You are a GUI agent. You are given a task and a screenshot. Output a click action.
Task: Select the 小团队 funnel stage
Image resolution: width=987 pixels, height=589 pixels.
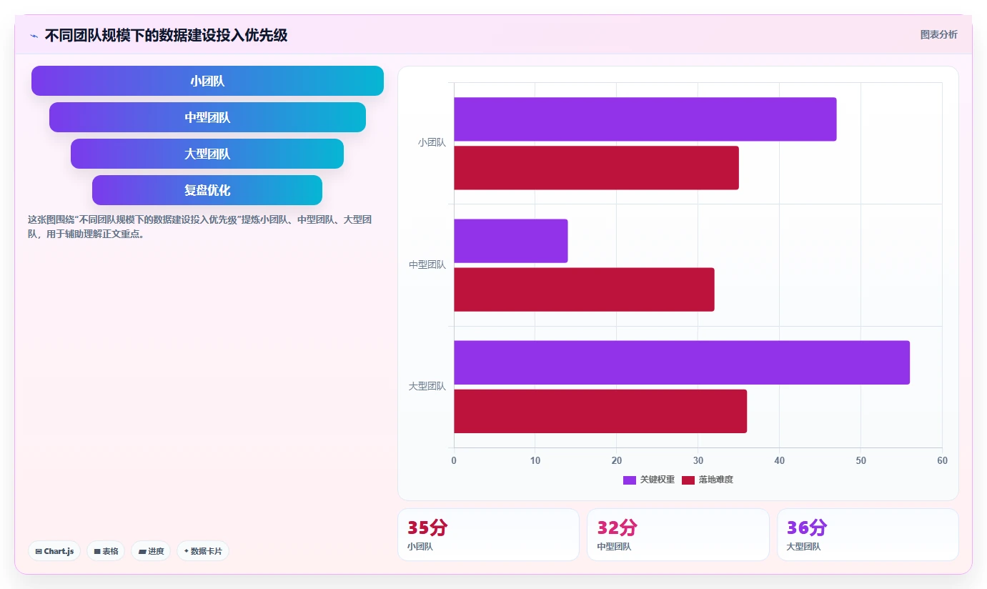click(x=207, y=81)
